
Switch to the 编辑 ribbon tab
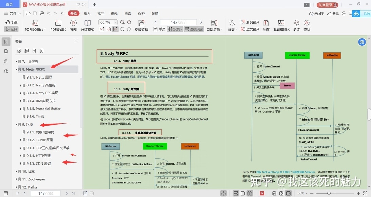tap(114, 14)
